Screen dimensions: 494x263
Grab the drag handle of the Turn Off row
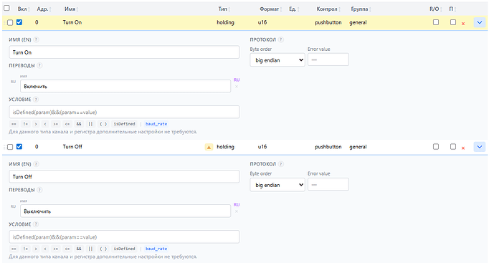[x=5, y=147]
